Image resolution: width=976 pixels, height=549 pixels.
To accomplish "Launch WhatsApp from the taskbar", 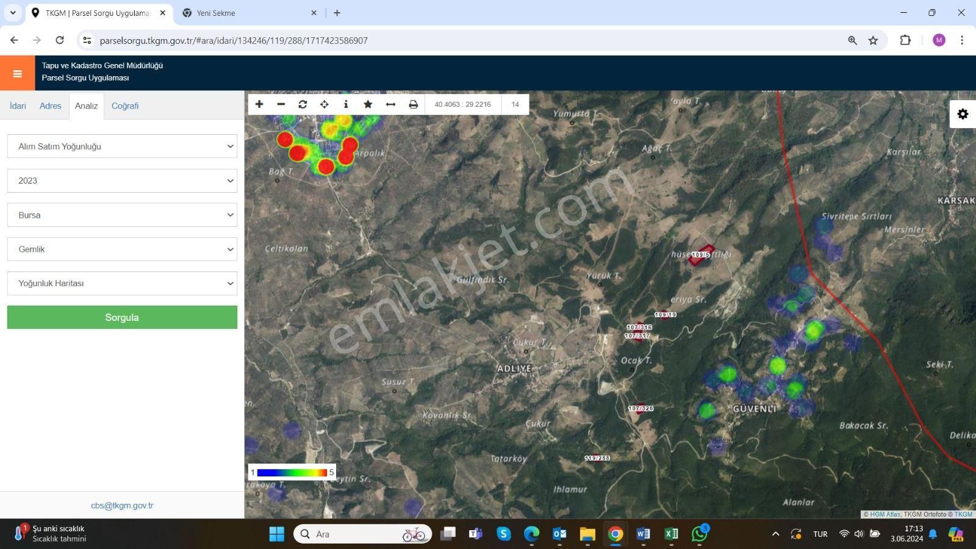I will [700, 534].
